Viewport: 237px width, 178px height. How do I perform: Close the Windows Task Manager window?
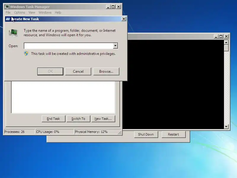coord(119,7)
